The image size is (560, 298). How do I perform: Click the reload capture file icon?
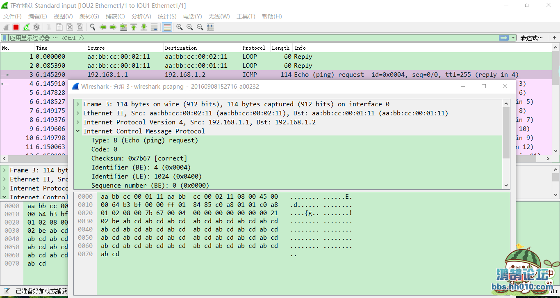point(80,27)
